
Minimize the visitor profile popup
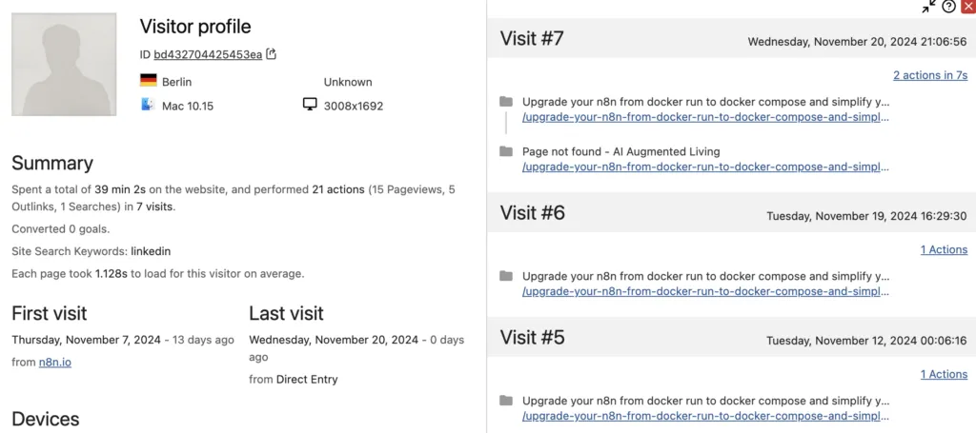(929, 7)
